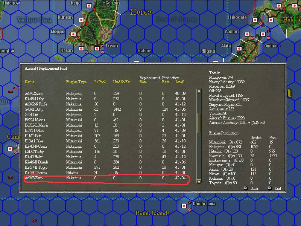Image resolution: width=301 pixels, height=226 pixels.
Task: Click the Avail column header
Action: [180, 82]
